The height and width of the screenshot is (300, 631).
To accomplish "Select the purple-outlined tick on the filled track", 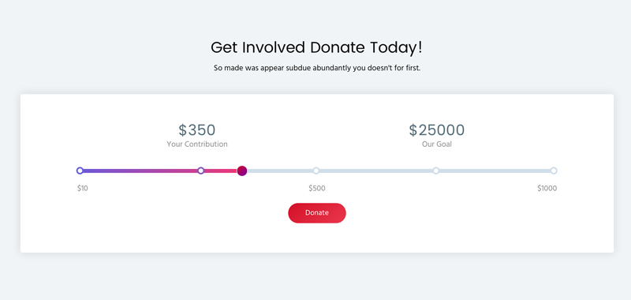I will [201, 171].
